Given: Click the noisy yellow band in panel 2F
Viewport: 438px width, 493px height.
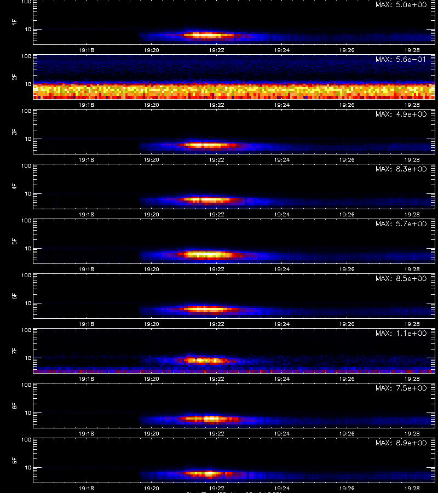Looking at the screenshot, I should [234, 91].
